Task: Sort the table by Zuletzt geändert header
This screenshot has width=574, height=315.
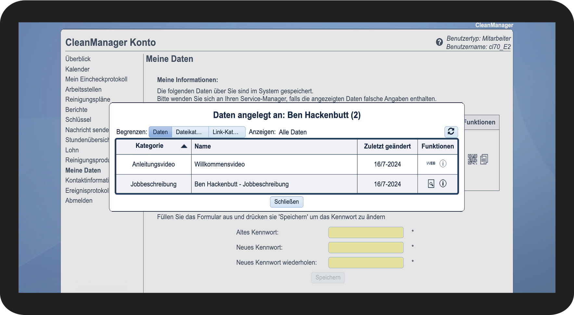Action: pos(387,146)
